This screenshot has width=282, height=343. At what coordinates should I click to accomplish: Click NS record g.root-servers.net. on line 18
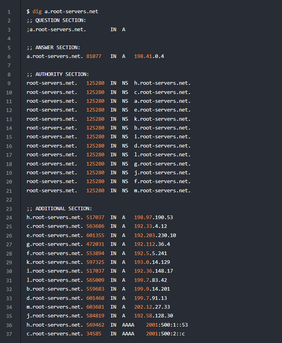pyautogui.click(x=163, y=164)
